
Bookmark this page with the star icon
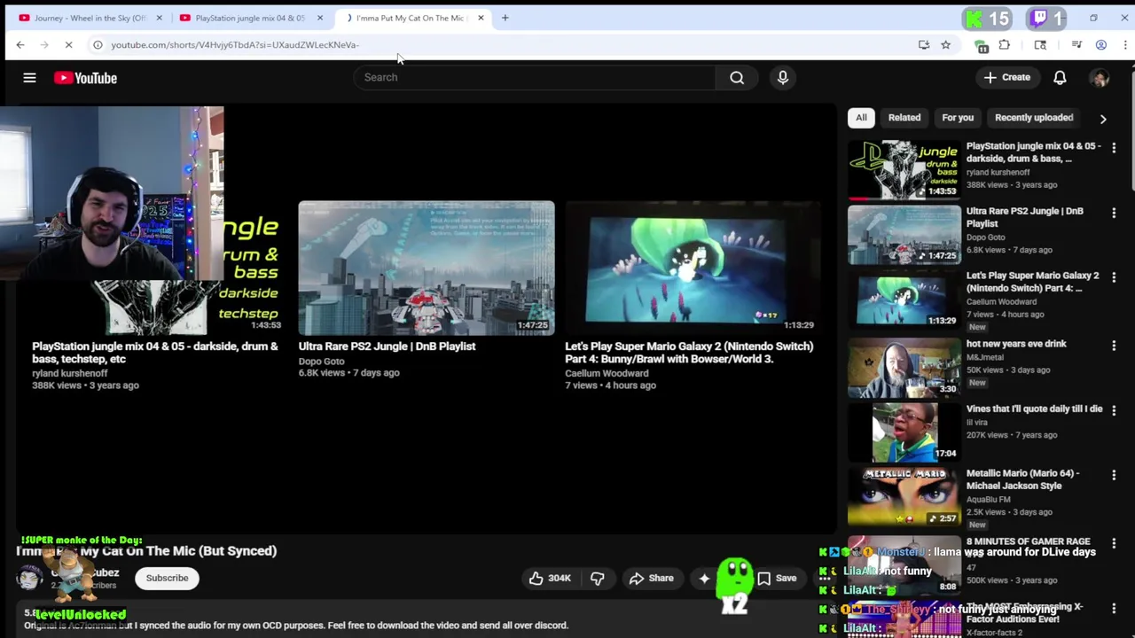click(945, 44)
